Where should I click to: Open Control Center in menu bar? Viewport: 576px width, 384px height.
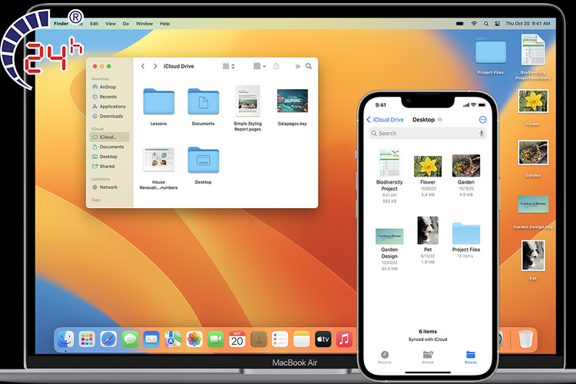point(498,24)
